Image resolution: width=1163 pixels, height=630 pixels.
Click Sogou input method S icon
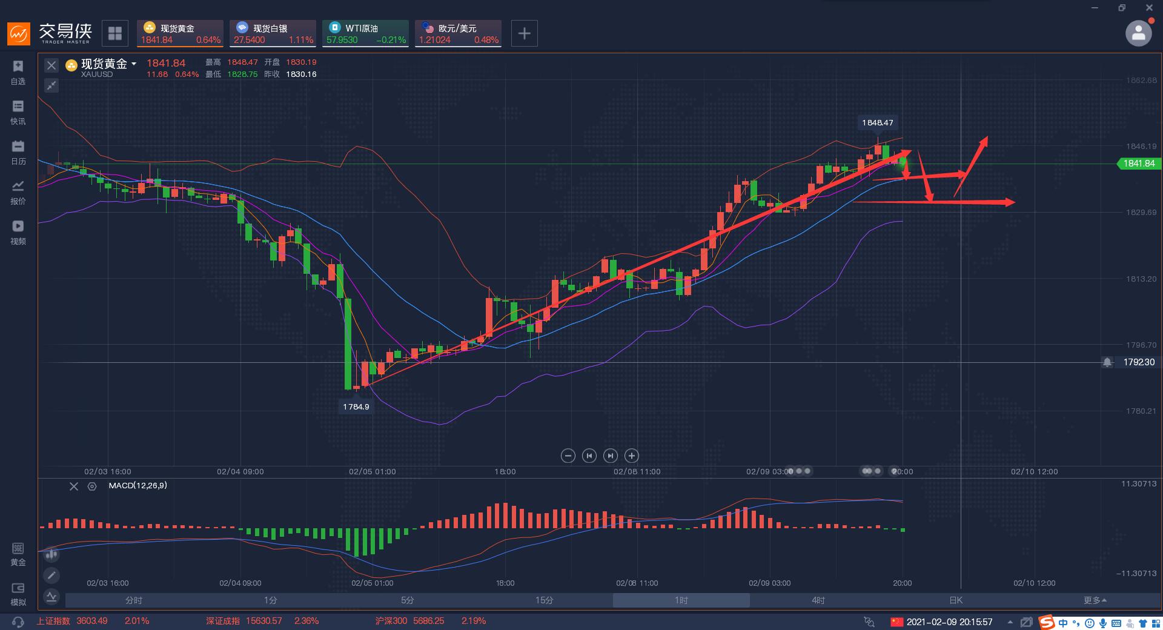click(x=1046, y=622)
